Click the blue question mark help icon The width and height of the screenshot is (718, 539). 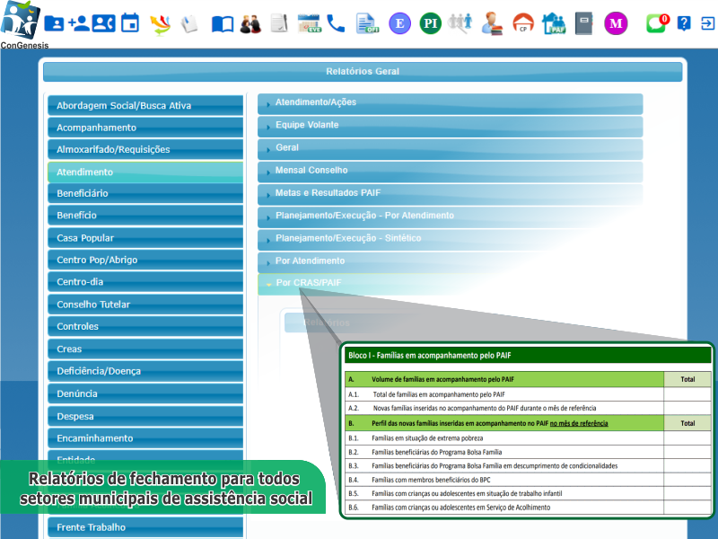coord(684,23)
